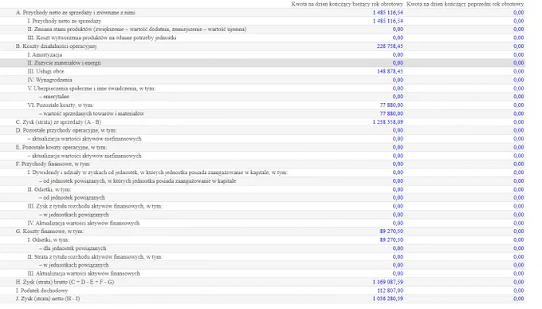
Task: Click column header 'Kwota na dzień kończący poprzedni rok obrotowy'
Action: point(465,4)
